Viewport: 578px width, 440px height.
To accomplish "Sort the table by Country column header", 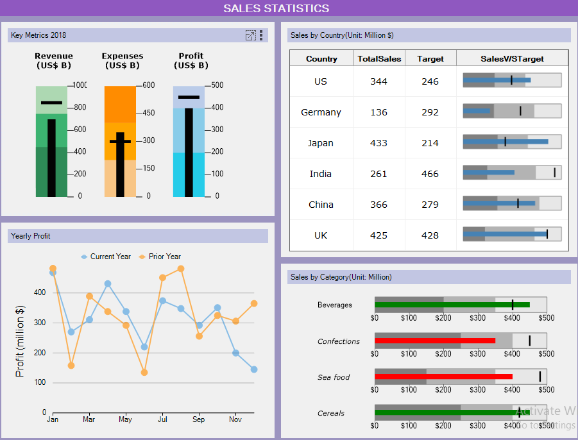I will [321, 58].
